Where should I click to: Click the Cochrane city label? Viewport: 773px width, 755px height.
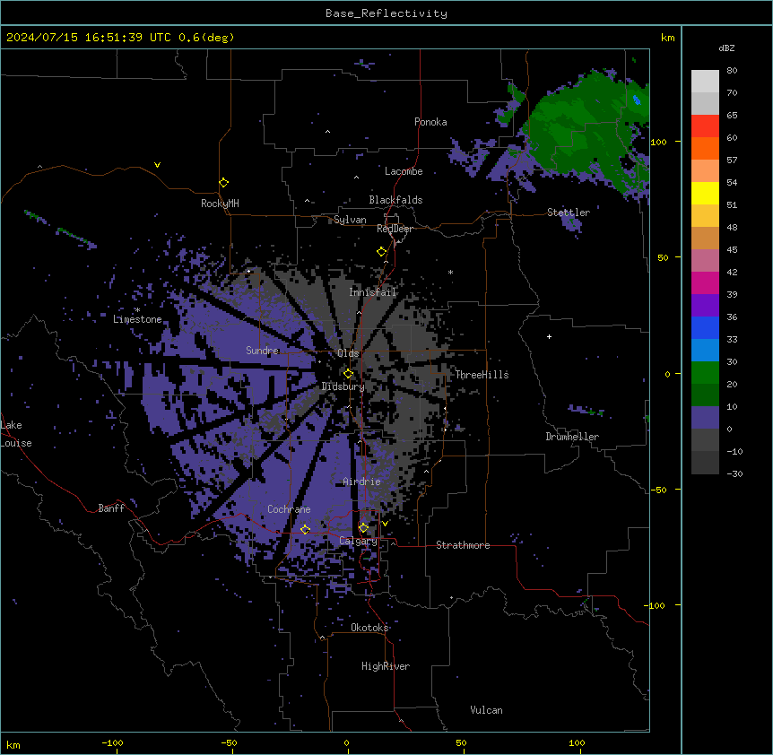coord(289,509)
